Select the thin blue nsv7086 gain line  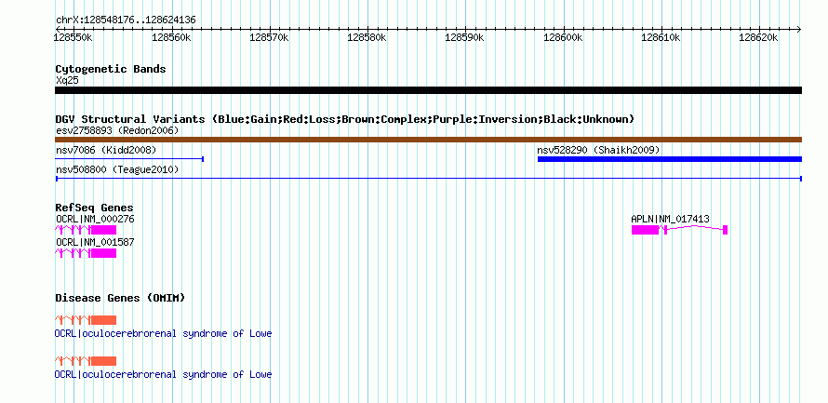(x=129, y=159)
